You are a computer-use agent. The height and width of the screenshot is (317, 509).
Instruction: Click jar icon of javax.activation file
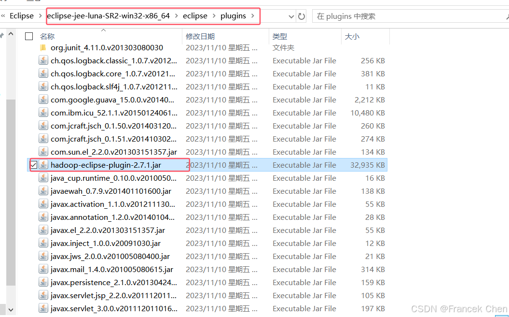pyautogui.click(x=43, y=204)
